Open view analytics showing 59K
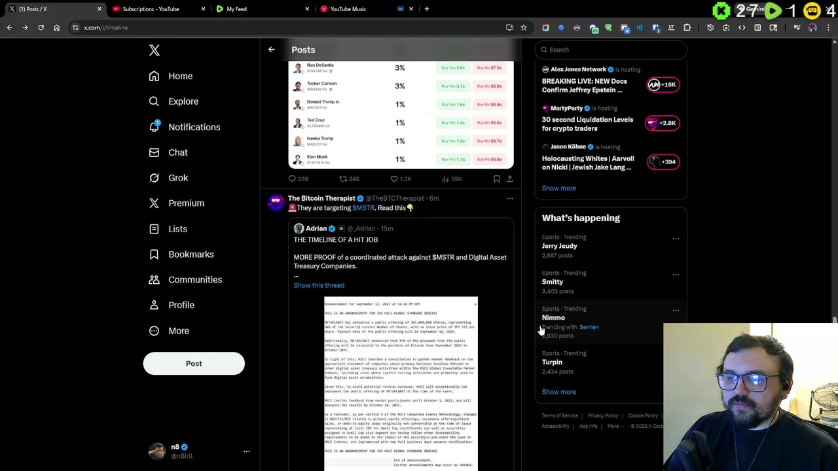The width and height of the screenshot is (838, 471). pyautogui.click(x=452, y=179)
